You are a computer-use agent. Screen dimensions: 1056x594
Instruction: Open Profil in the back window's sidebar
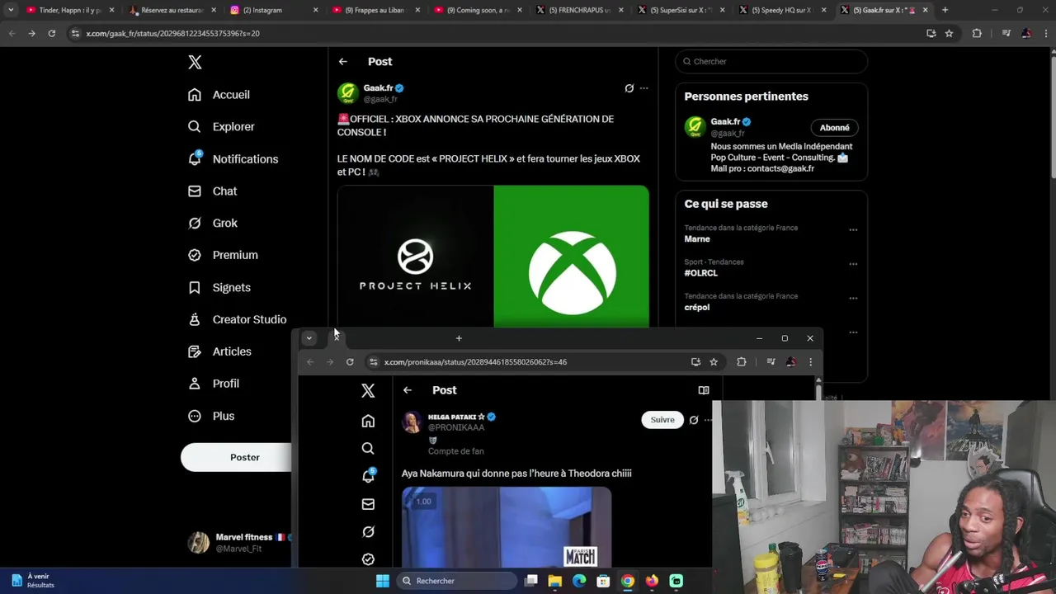pos(214,384)
